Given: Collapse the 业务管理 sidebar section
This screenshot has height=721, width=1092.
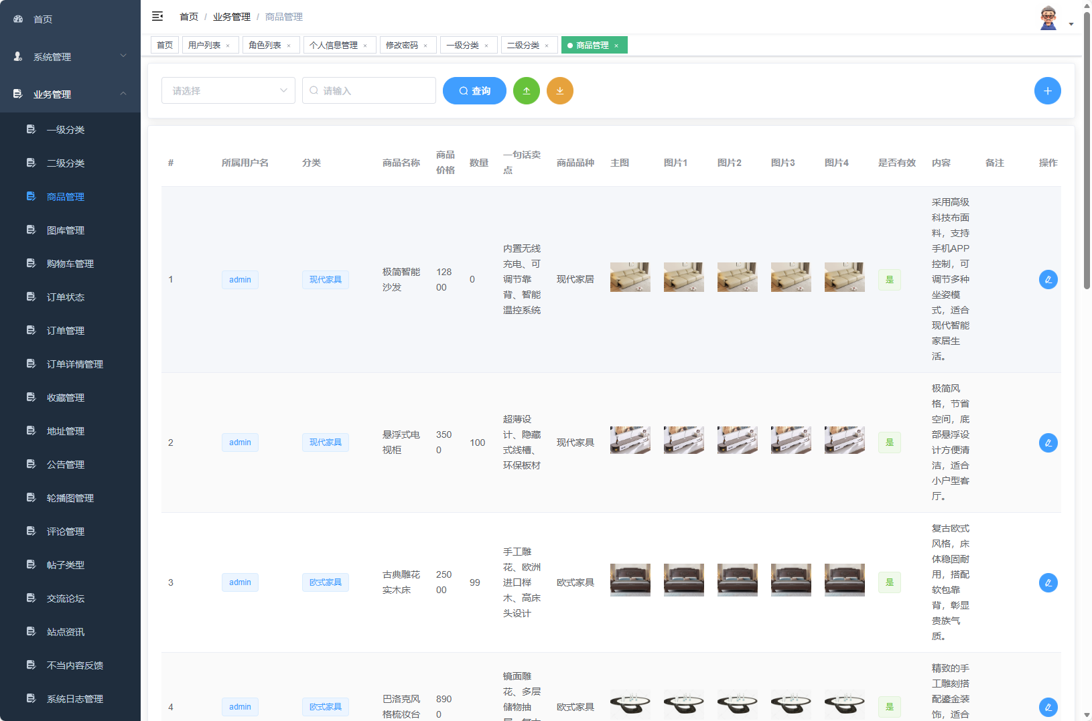Looking at the screenshot, I should [70, 94].
